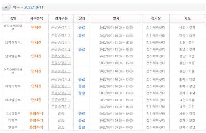Click the 대구 : 인천 matchup cell
Screen dimensions: 206x133
pyautogui.click(x=187, y=107)
